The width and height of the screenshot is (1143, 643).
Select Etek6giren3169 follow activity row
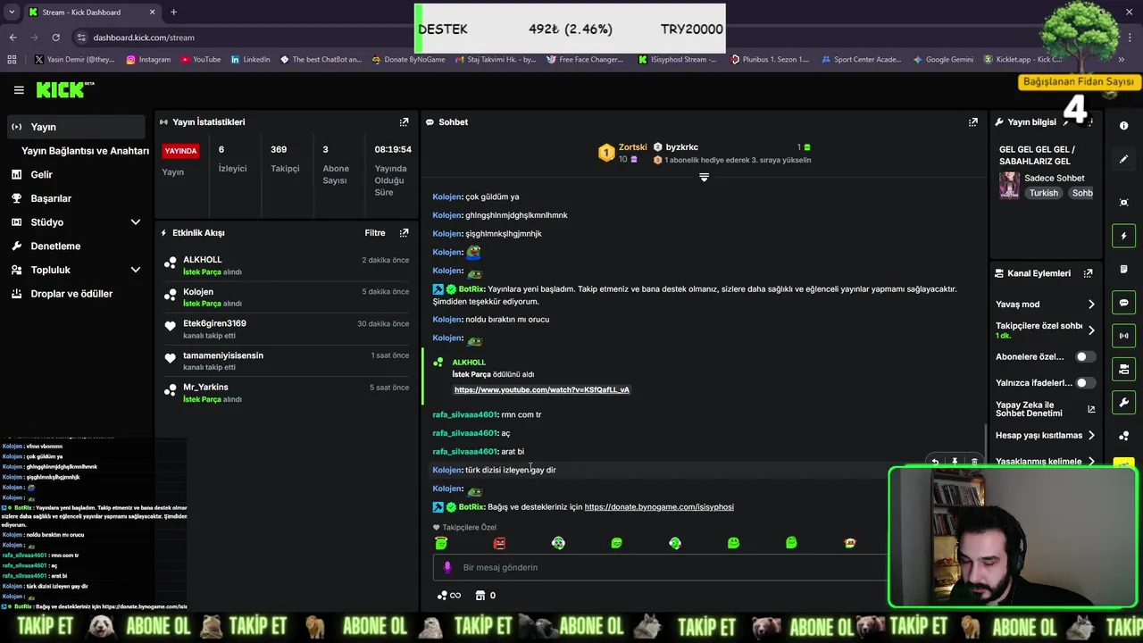tap(286, 329)
